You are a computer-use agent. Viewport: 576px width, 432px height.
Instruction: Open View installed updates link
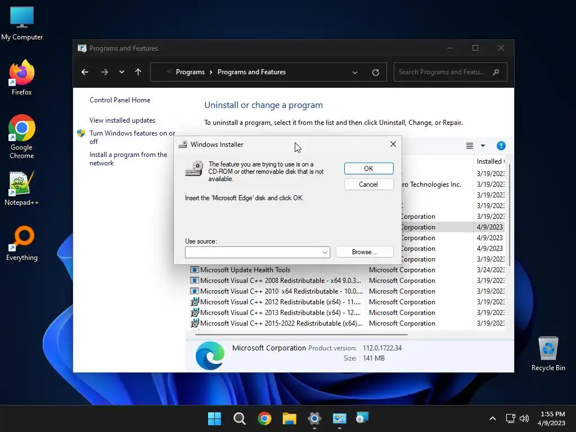(x=122, y=120)
